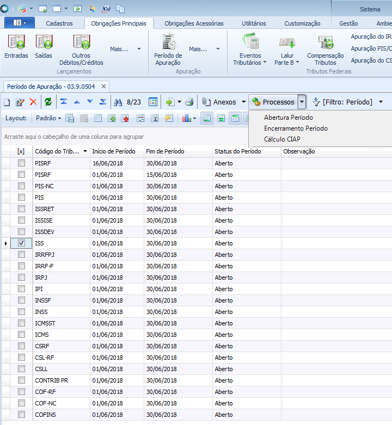Click the grid with red up arrow icon

125,118
